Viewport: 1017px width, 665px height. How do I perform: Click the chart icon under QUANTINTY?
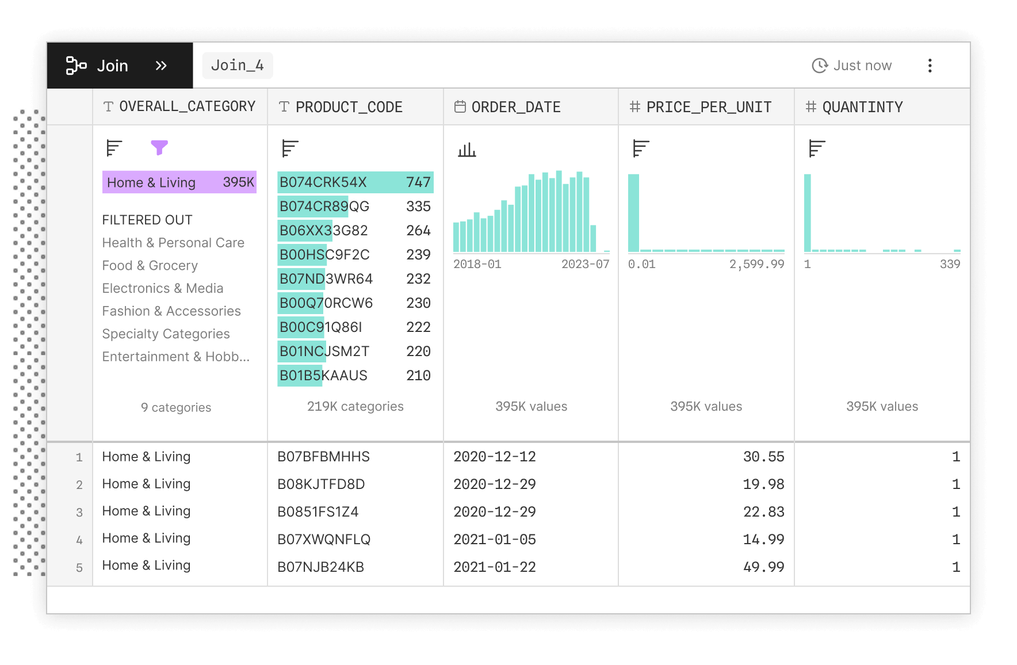(817, 148)
